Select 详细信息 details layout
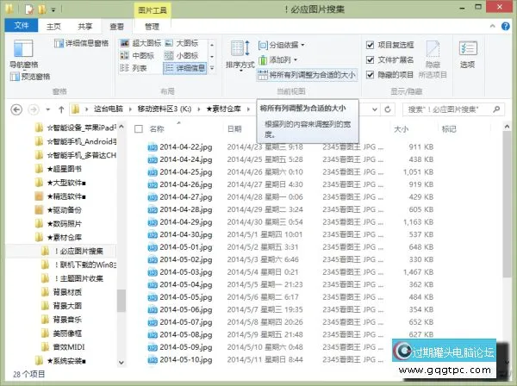Image resolution: width=517 pixels, height=386 pixels. 185,68
